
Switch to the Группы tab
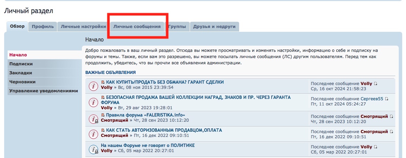(x=177, y=26)
